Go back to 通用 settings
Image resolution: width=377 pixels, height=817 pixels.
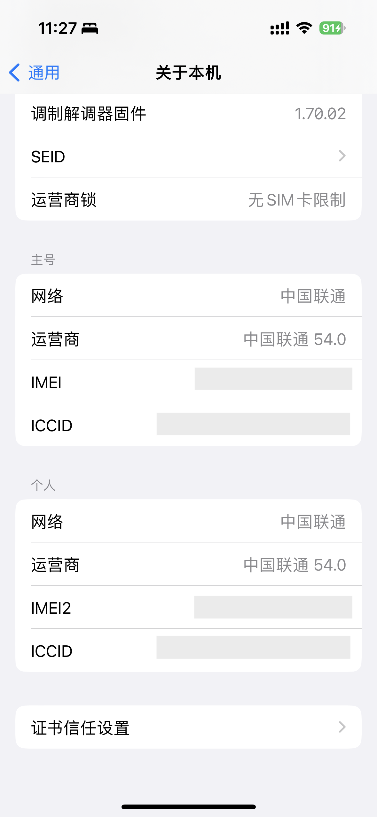44,73
